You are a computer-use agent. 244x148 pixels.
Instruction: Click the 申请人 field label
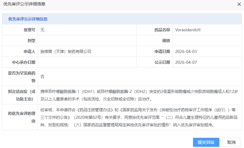(29, 51)
